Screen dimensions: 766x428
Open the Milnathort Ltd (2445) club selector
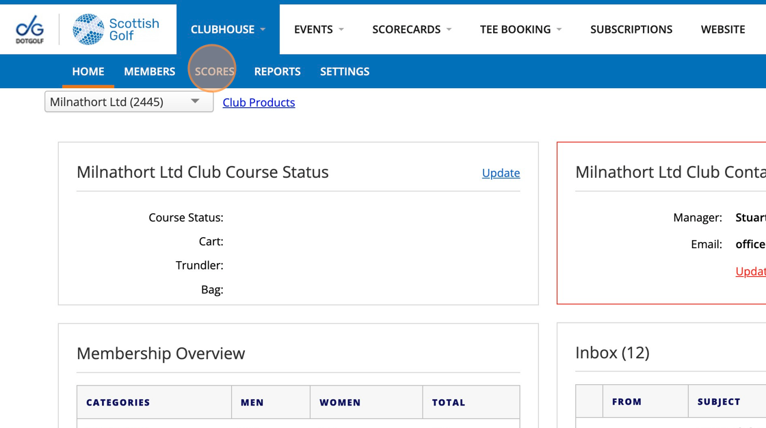[x=129, y=102]
